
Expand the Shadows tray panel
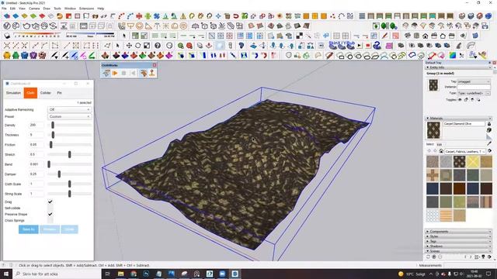coord(457,246)
